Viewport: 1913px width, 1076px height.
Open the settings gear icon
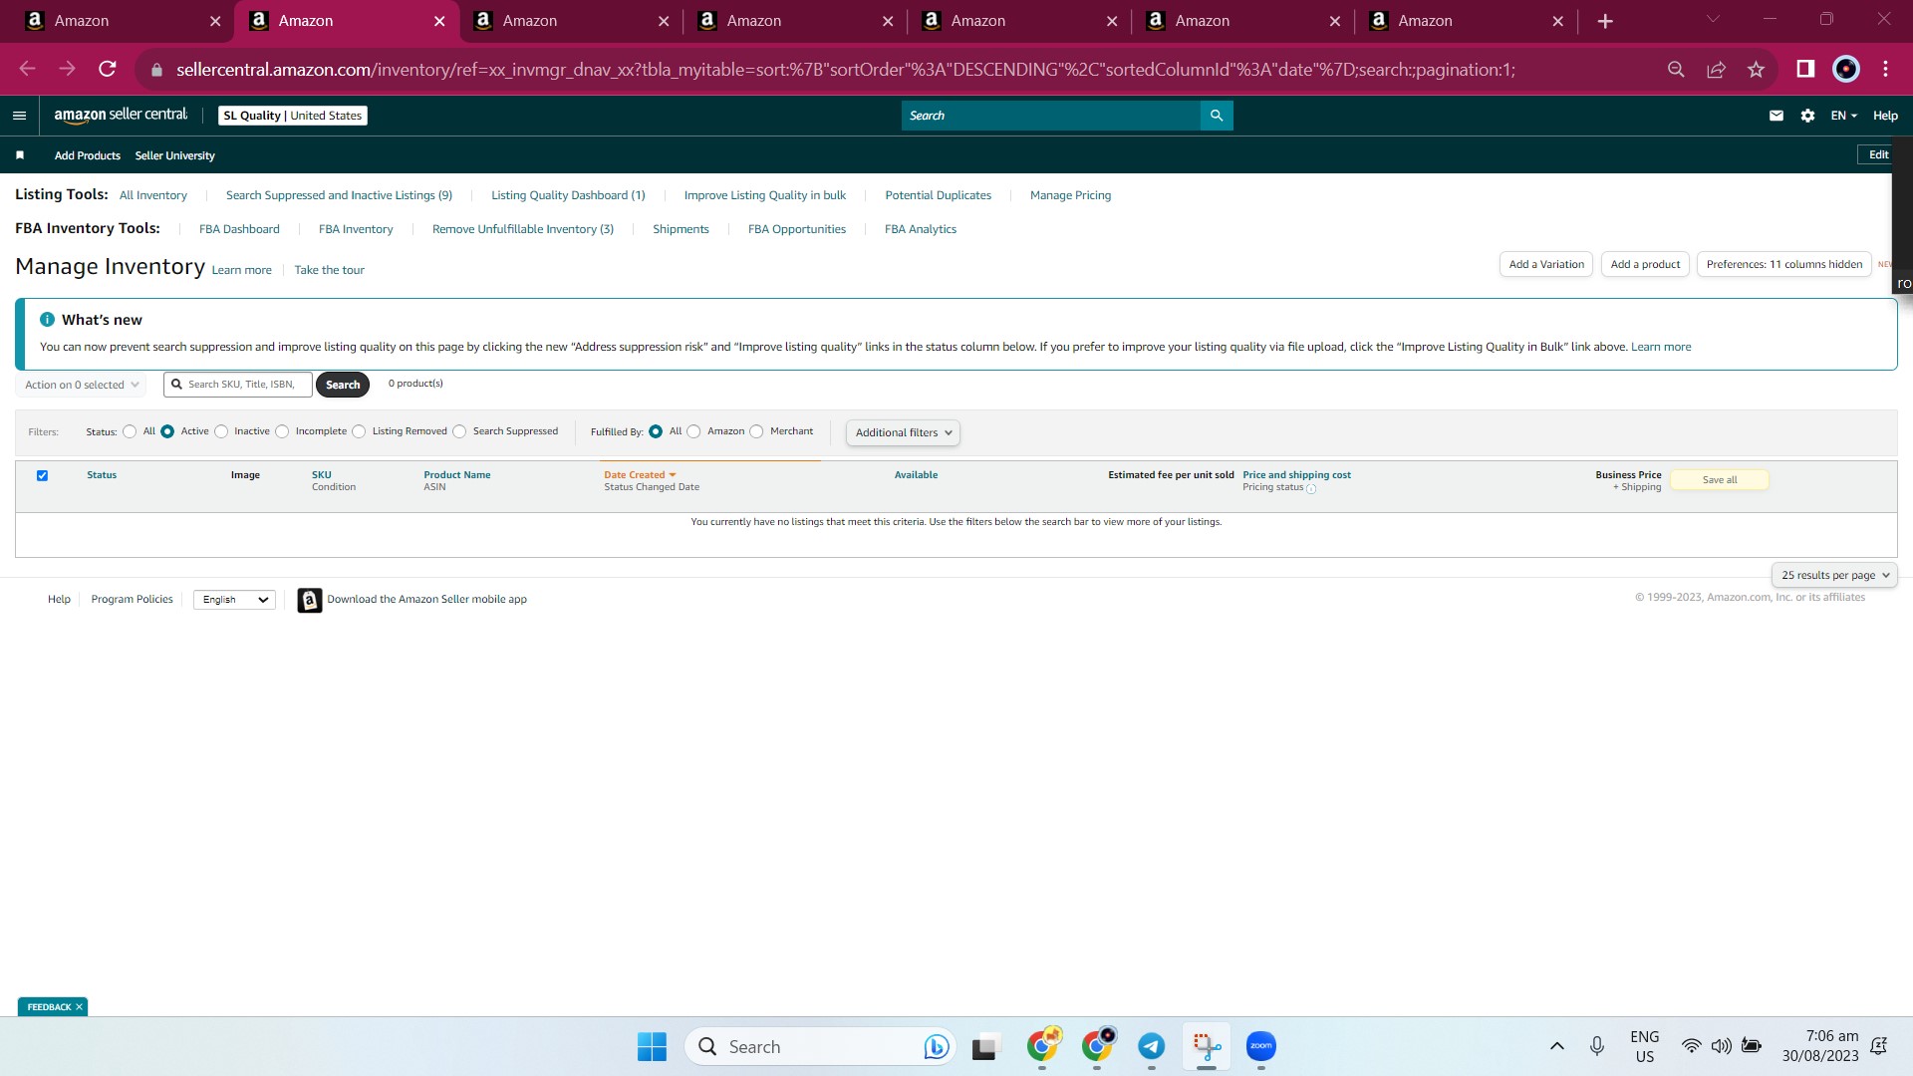pos(1807,116)
